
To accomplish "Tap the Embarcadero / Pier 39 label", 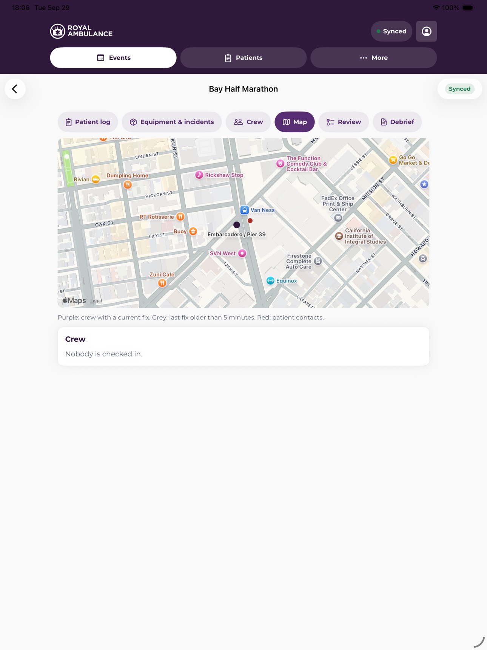I will (237, 234).
